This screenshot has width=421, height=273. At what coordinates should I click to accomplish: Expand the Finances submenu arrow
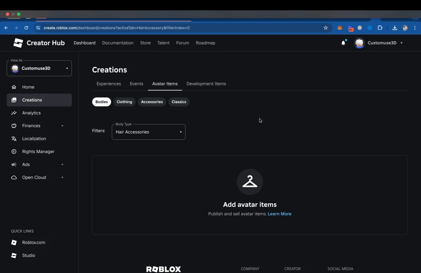(62, 126)
